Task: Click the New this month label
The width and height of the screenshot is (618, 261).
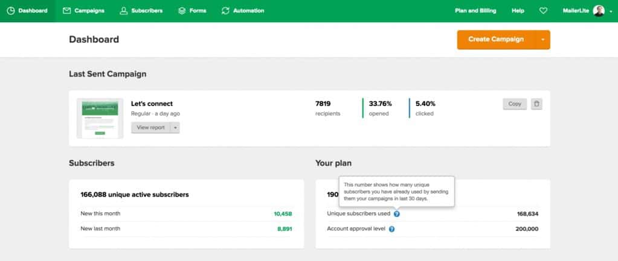Action: [x=100, y=213]
